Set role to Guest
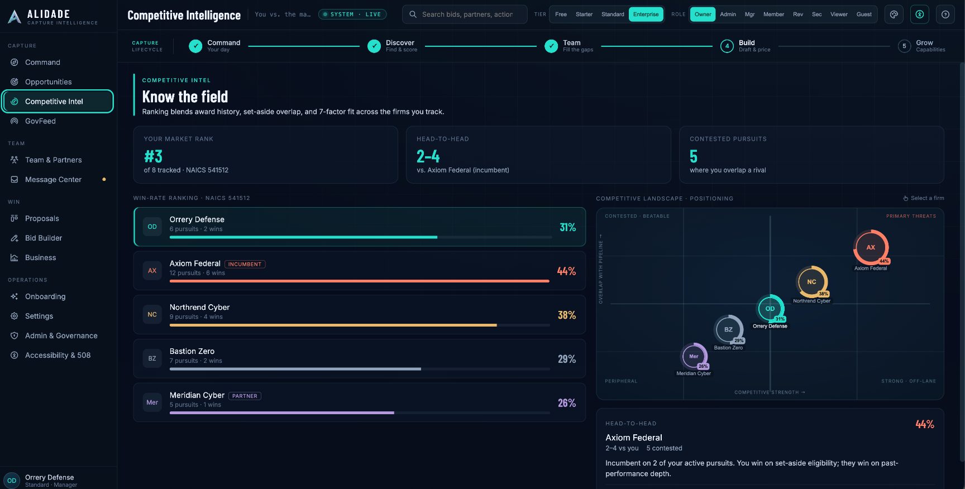 [x=864, y=15]
